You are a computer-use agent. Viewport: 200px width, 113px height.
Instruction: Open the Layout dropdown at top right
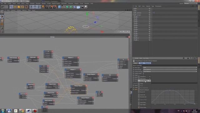(191, 3)
